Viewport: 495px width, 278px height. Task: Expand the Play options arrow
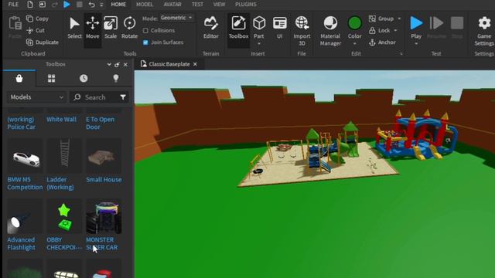point(416,44)
